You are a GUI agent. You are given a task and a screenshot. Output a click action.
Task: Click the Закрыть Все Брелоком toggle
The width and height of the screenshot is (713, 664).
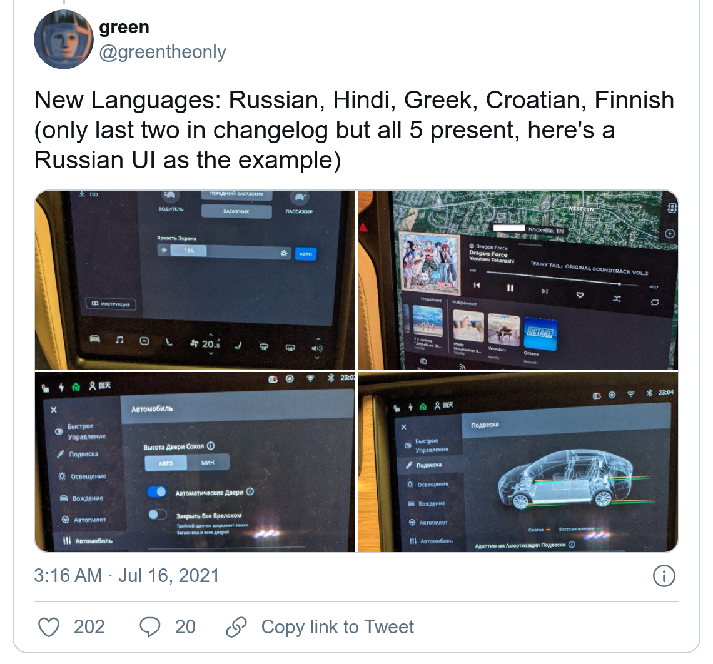158,515
